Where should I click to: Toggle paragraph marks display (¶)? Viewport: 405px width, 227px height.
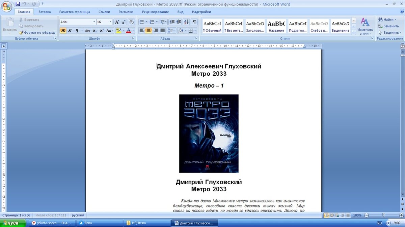194,22
